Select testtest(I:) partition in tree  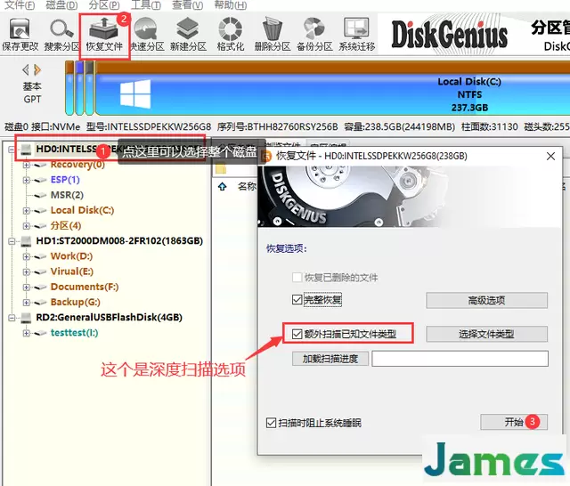pos(75,332)
